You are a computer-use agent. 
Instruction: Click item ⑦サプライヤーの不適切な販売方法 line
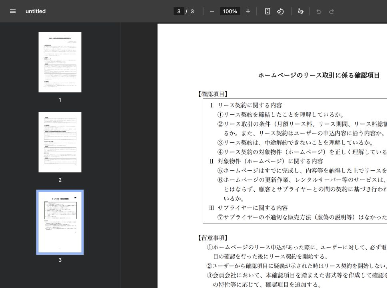coord(302,217)
